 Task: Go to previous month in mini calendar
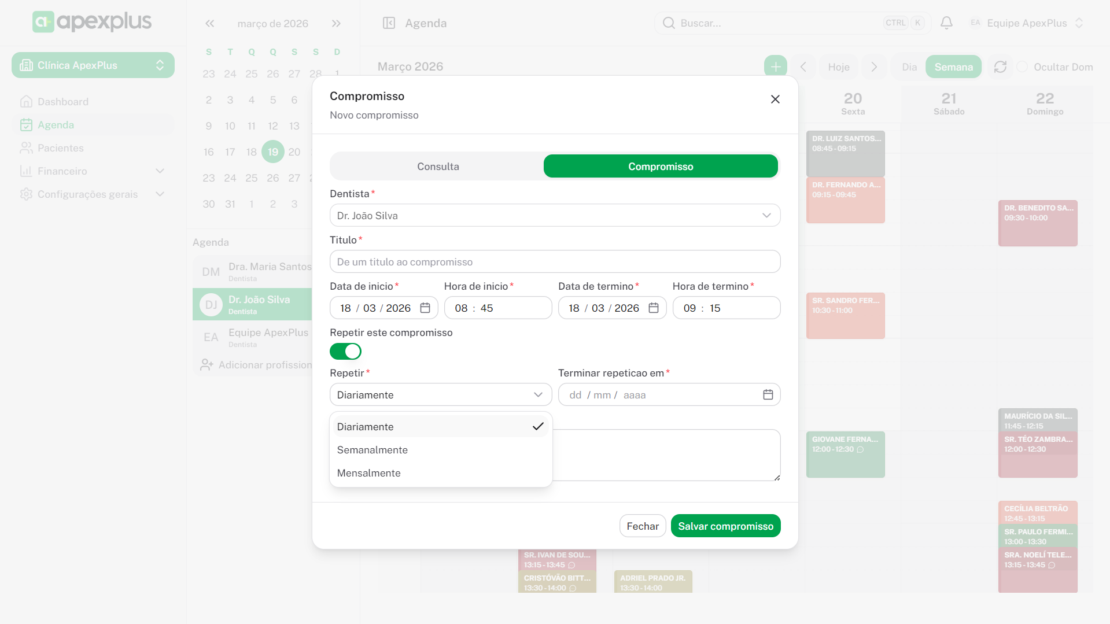210,24
